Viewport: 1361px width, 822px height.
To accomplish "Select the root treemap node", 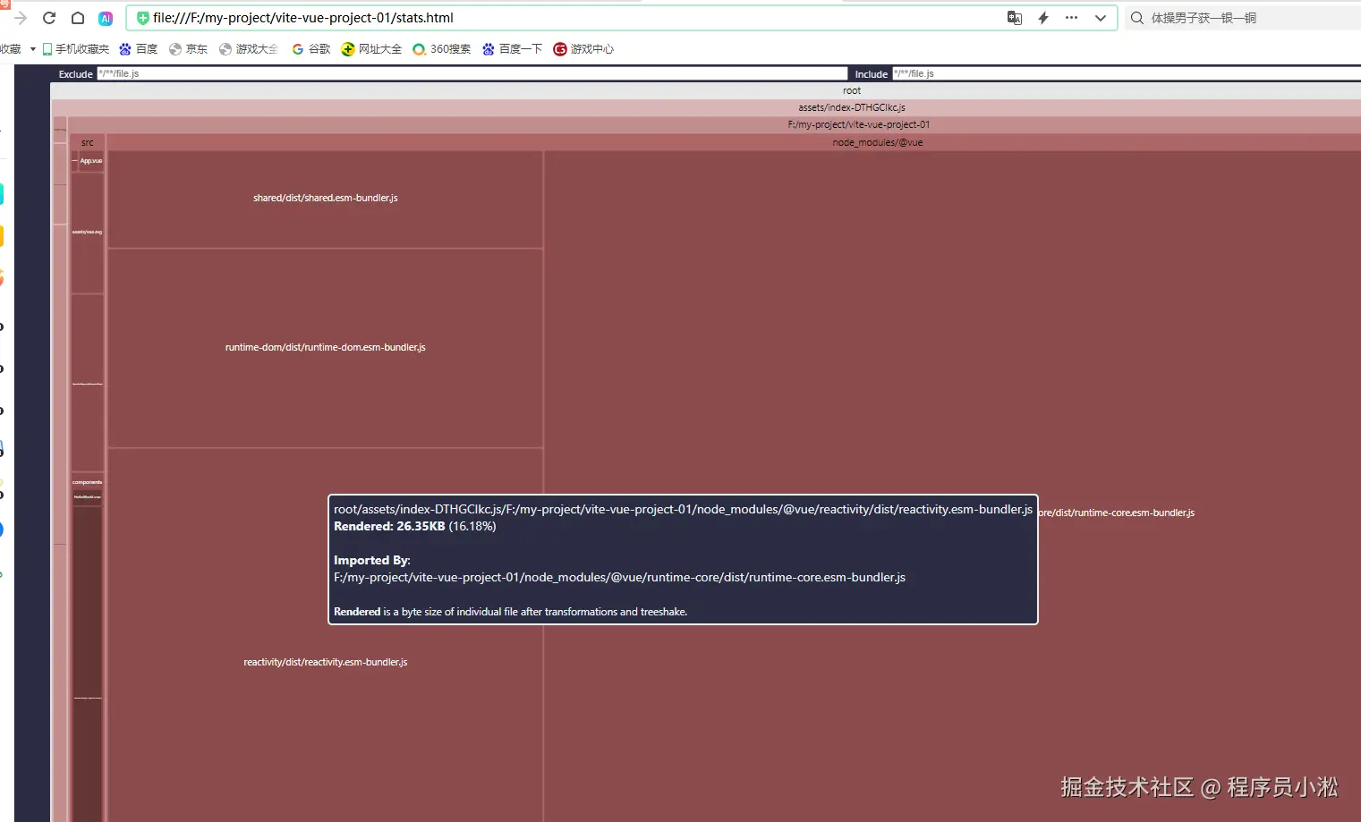I will click(852, 90).
